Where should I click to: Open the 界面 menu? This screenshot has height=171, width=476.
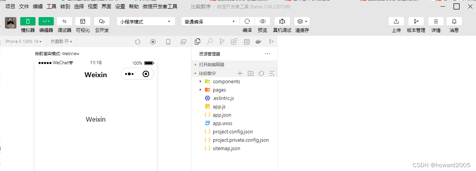pos(106,6)
